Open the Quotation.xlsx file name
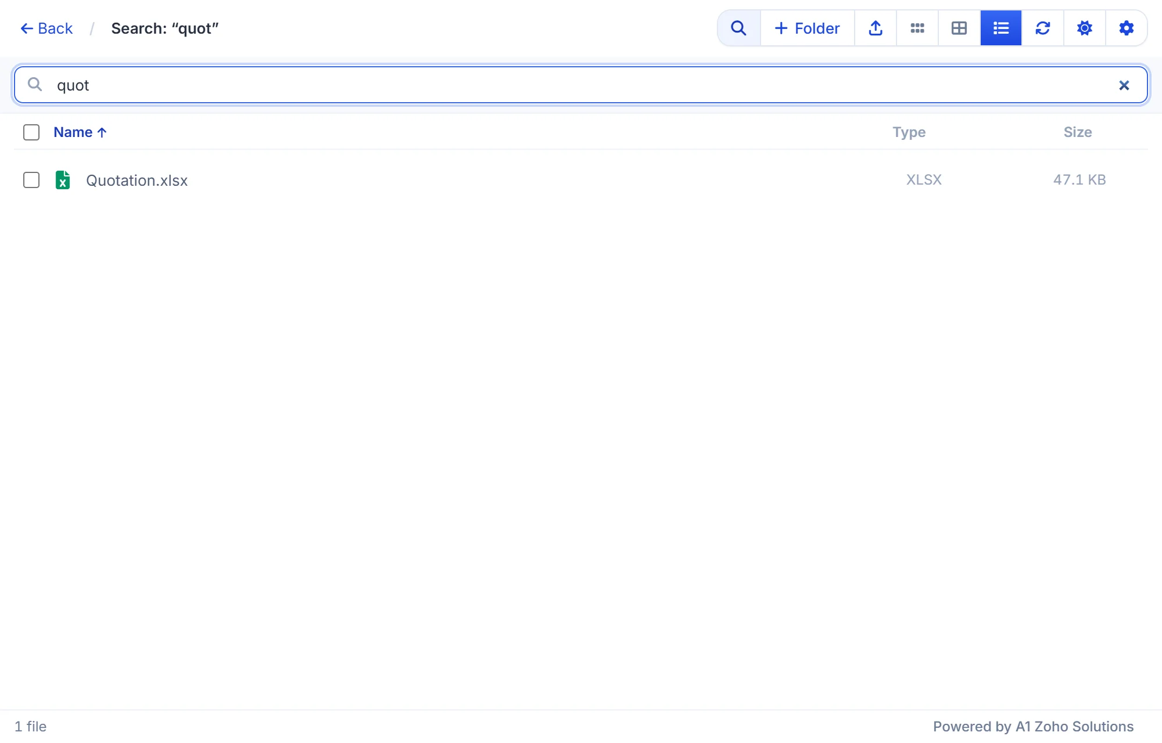Image resolution: width=1162 pixels, height=743 pixels. [x=137, y=181]
